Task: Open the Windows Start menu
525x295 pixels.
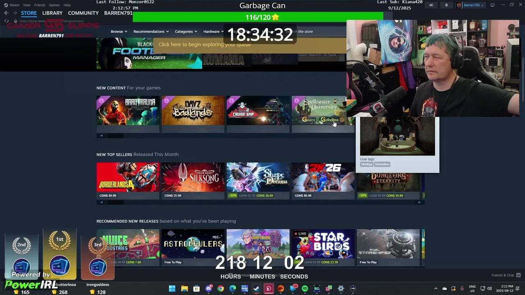Action: click(172, 288)
